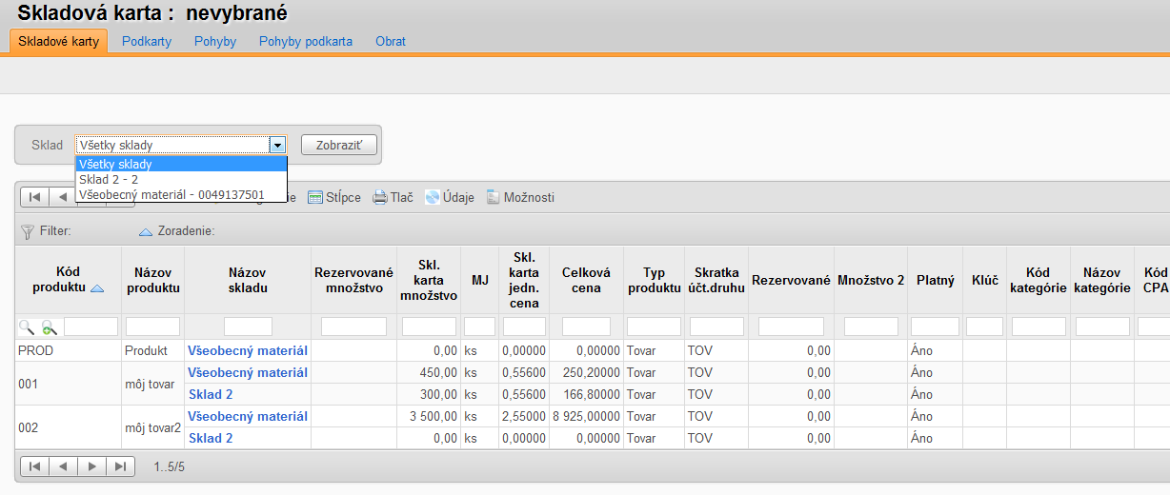Sort by Celková cena column header
1170x495 pixels.
coord(586,281)
